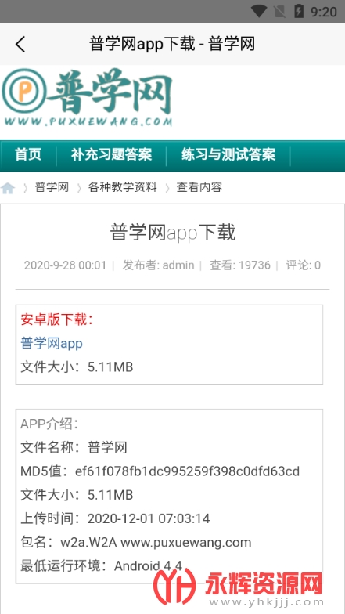Select article heading 普学网app下载

click(172, 233)
